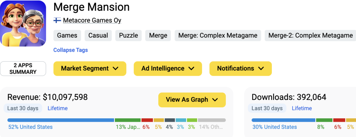The image size is (356, 137).
Task: Click the Merge genre tag
Action: pos(158,35)
